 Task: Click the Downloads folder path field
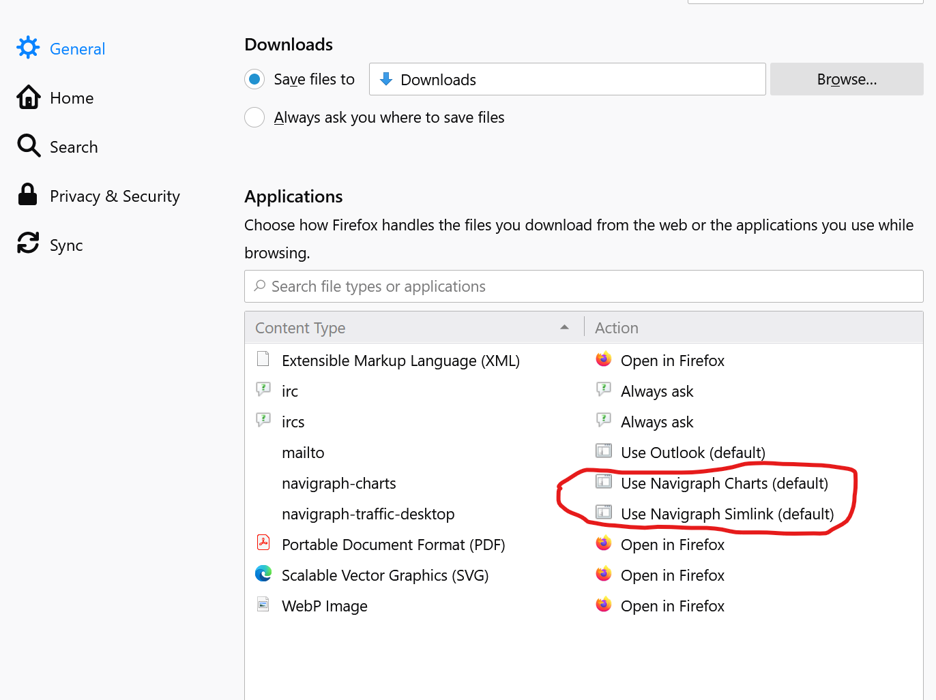(x=567, y=80)
